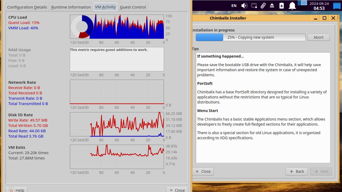Click the 'Total Written 5.70 GB' text
This screenshot has width=342, height=192.
(28, 126)
